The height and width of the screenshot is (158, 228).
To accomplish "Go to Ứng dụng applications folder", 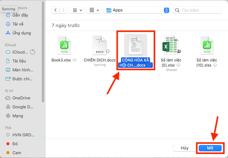I will (21, 33).
